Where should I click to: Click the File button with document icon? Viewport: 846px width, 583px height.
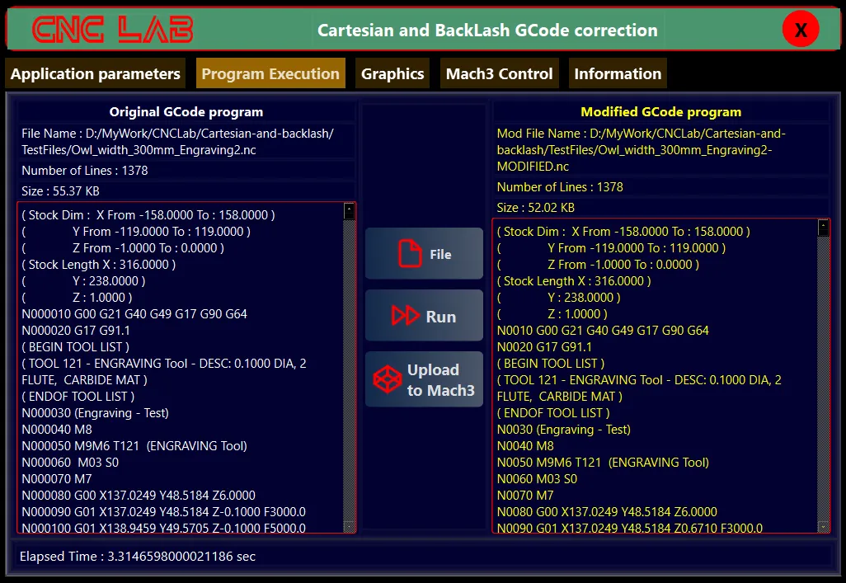click(x=424, y=254)
